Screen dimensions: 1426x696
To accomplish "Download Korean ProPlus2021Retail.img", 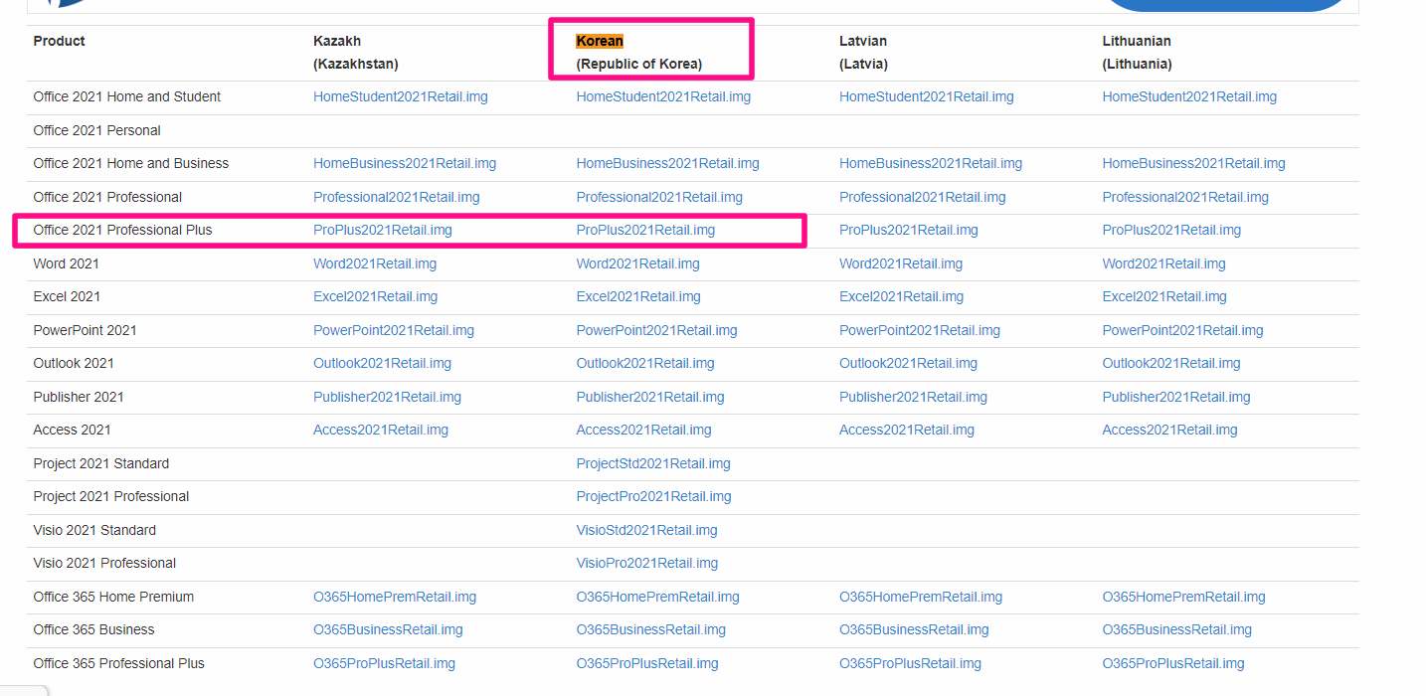I will 645,230.
